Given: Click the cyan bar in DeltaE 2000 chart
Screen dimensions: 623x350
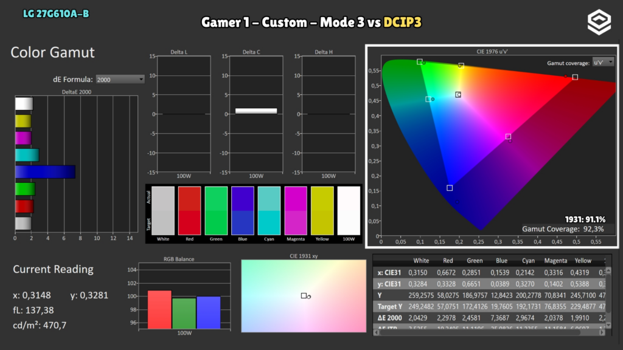Looking at the screenshot, I should [27, 155].
